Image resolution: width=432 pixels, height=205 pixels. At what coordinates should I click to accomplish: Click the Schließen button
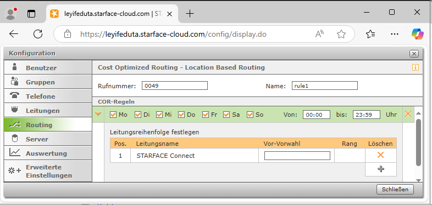[x=395, y=189]
